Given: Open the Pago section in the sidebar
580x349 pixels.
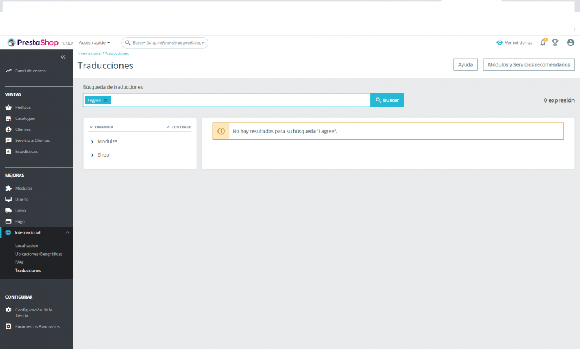Looking at the screenshot, I should pyautogui.click(x=20, y=221).
